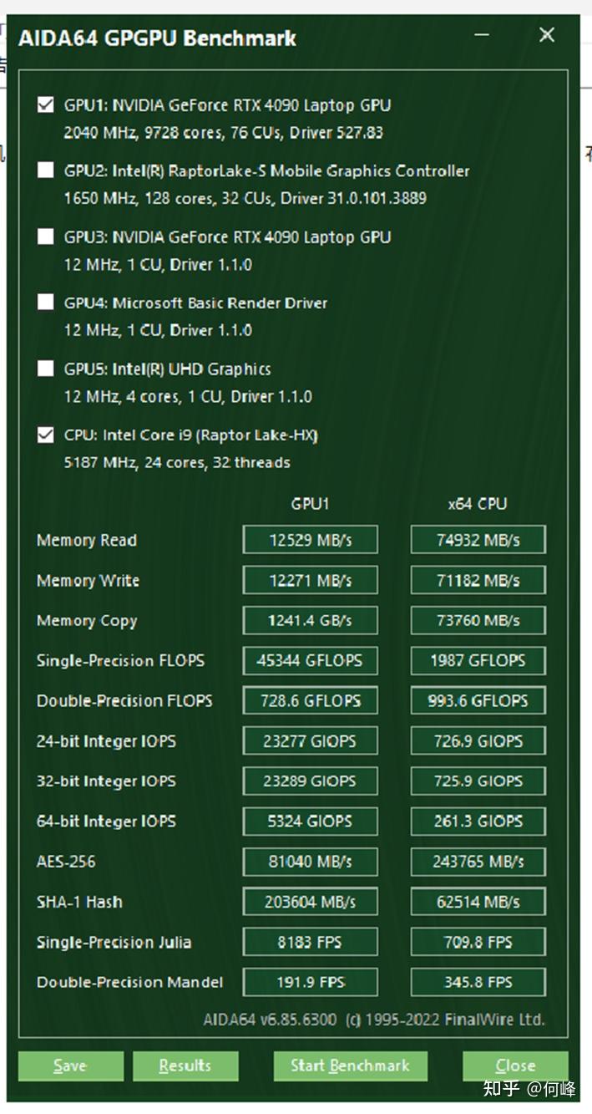
Task: Click CPU details line 5187 MHz, 24 cores
Action: tap(177, 462)
